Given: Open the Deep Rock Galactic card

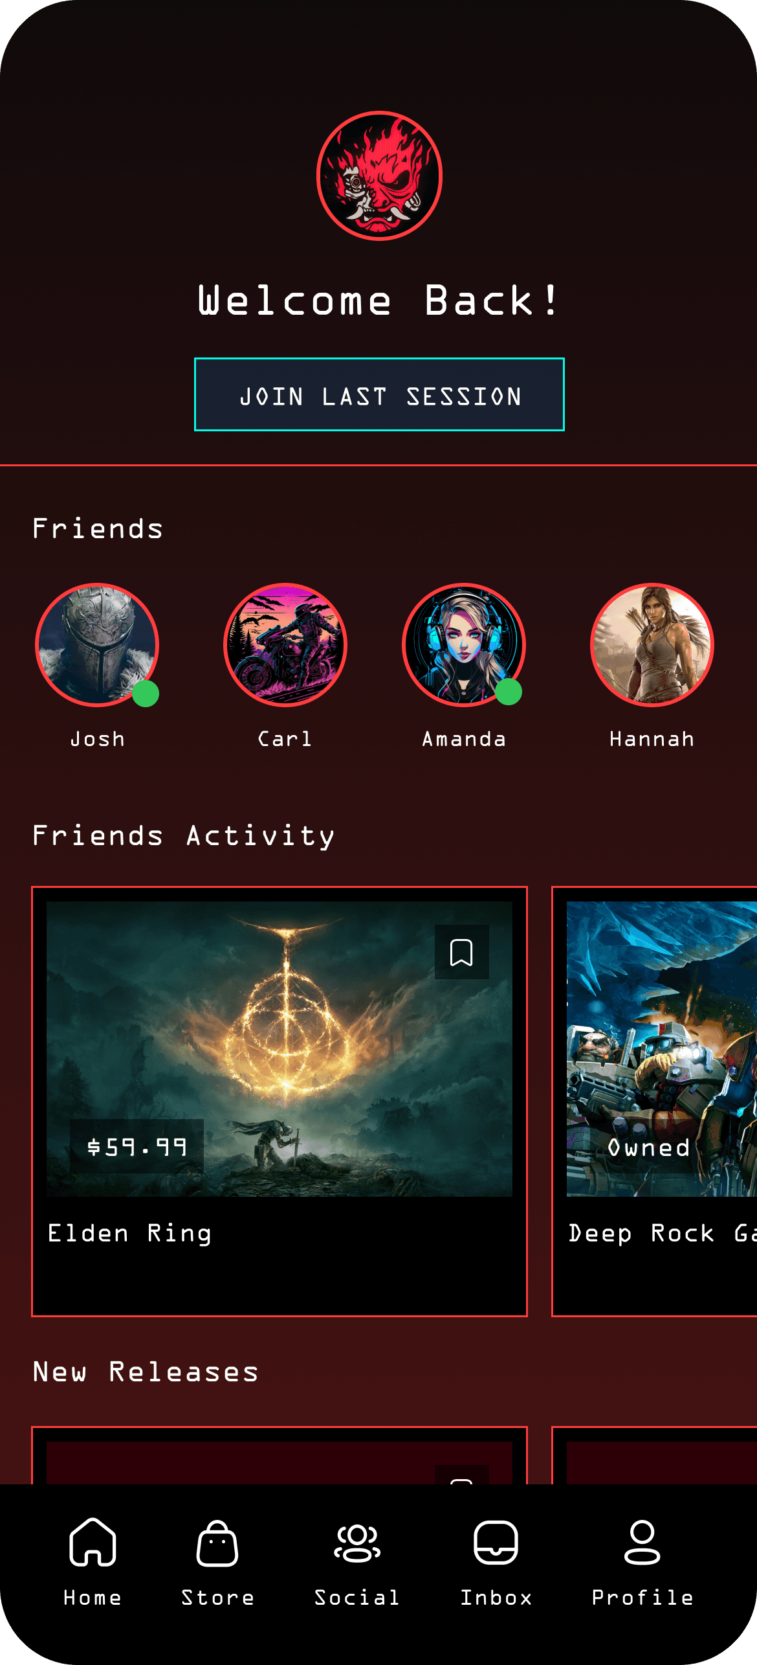Looking at the screenshot, I should coord(654,1101).
